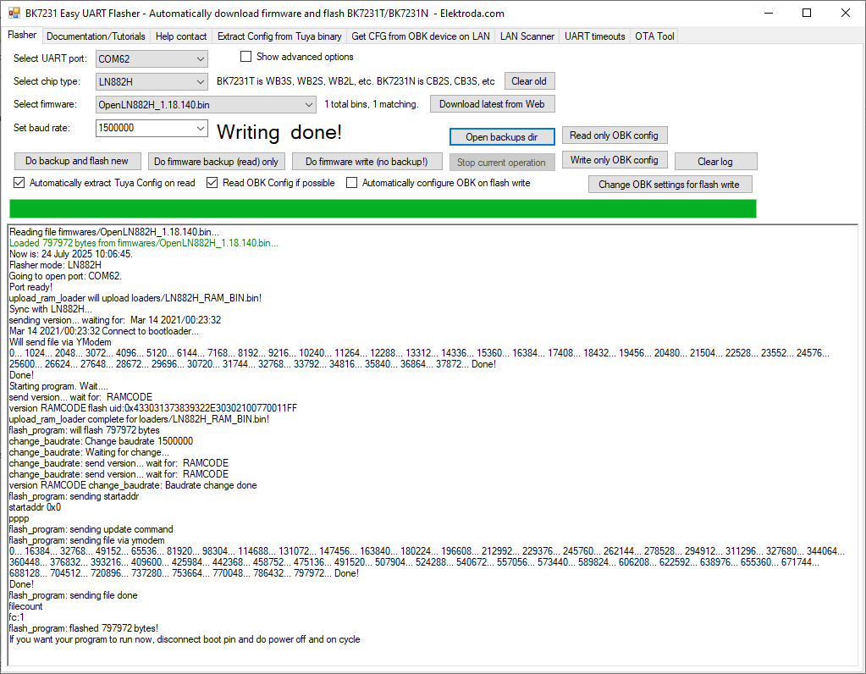Viewport: 866px width, 674px height.
Task: Click the 'Select UART port:' label
Action: click(x=50, y=58)
